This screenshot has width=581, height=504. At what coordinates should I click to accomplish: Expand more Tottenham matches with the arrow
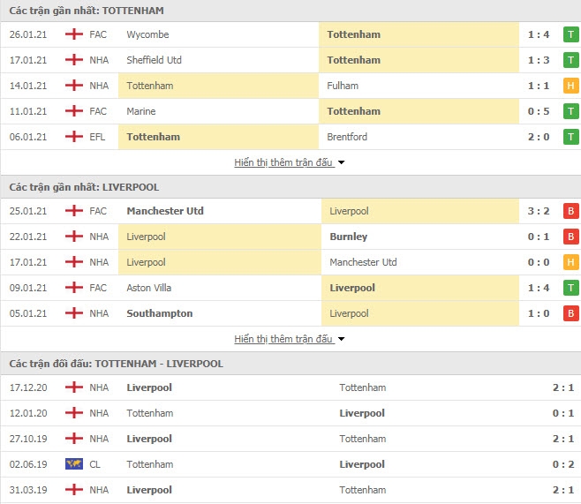pos(342,162)
